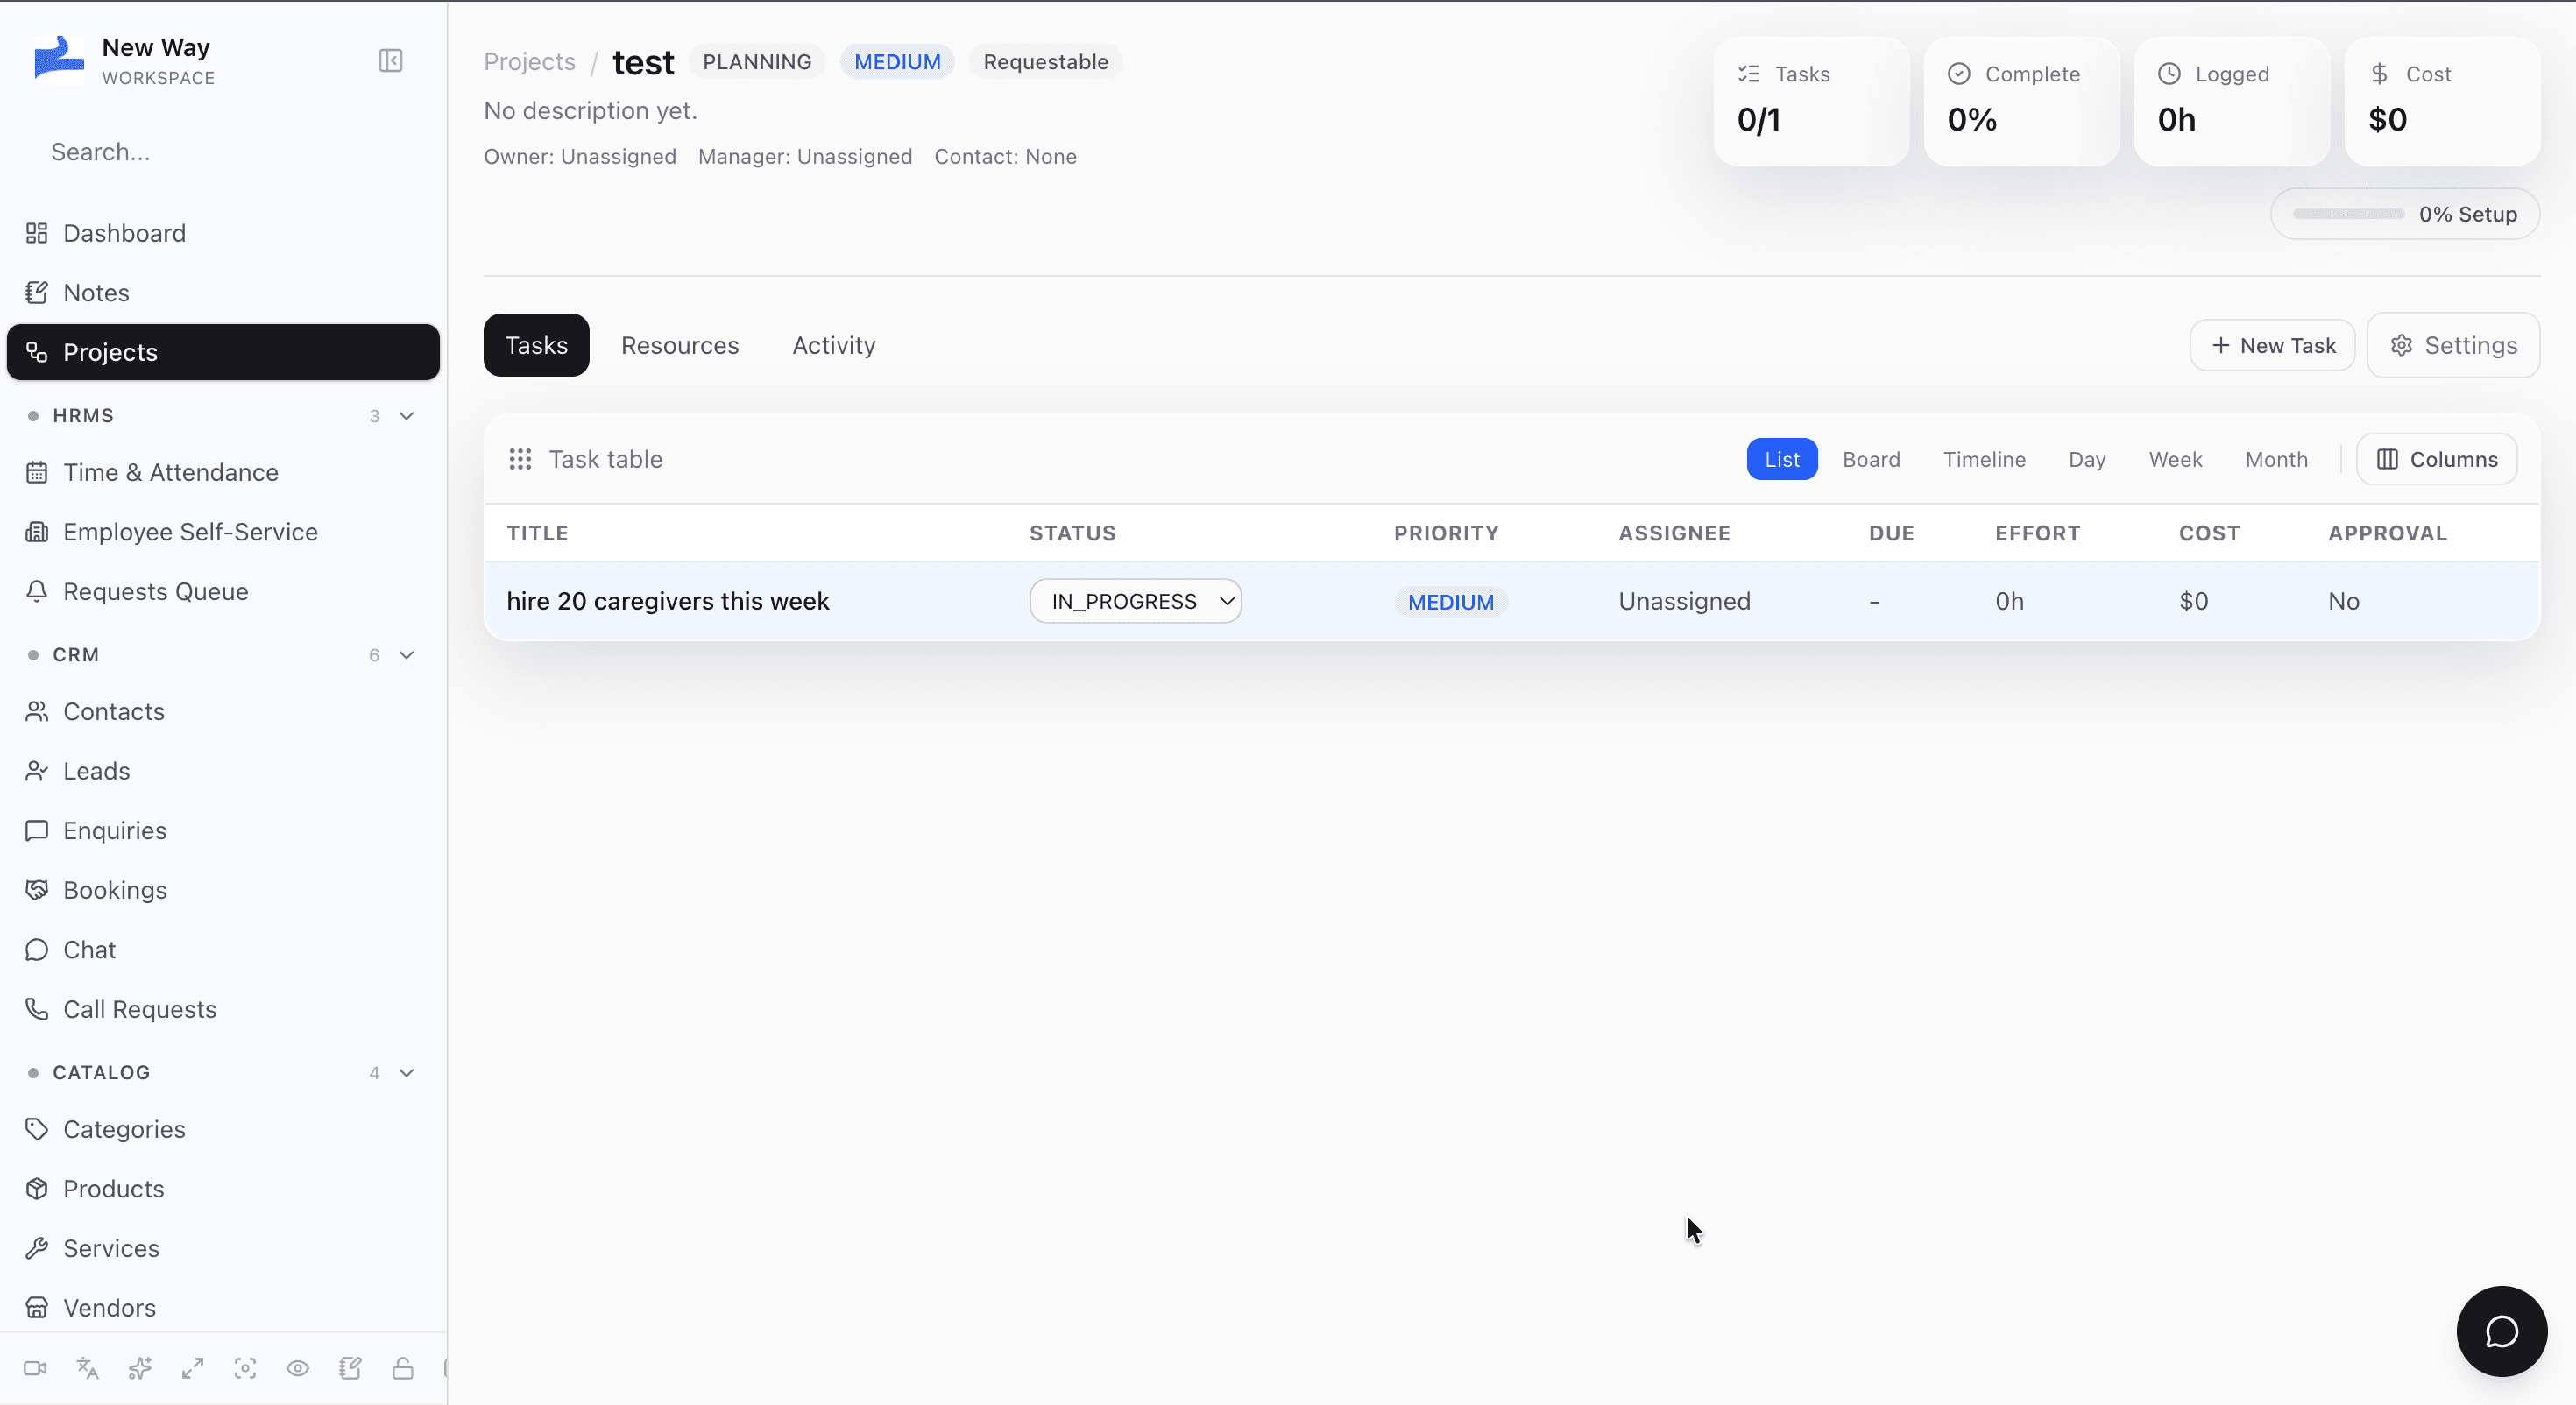Click the notebook edit icon in bottom toolbar
This screenshot has height=1405, width=2576.
click(x=350, y=1368)
